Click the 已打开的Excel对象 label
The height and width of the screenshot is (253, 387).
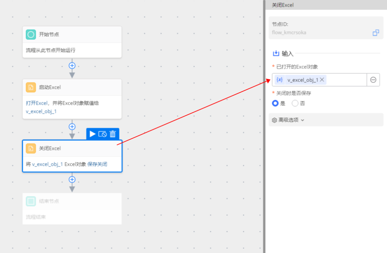(297, 67)
